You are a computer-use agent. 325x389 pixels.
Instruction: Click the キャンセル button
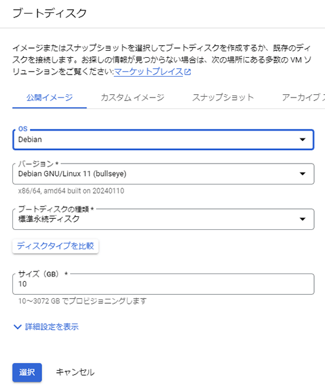click(75, 372)
